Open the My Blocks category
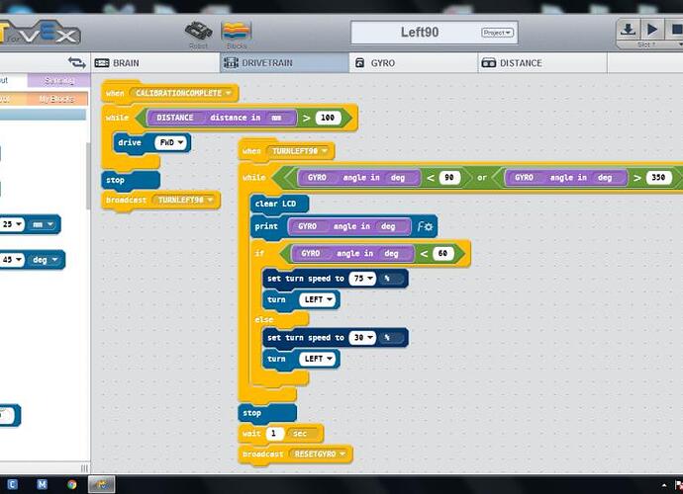The width and height of the screenshot is (683, 494). click(55, 99)
